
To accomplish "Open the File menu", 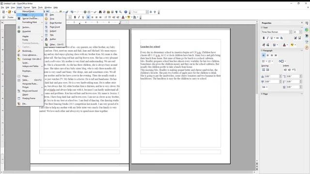I will click(x=2, y=8).
